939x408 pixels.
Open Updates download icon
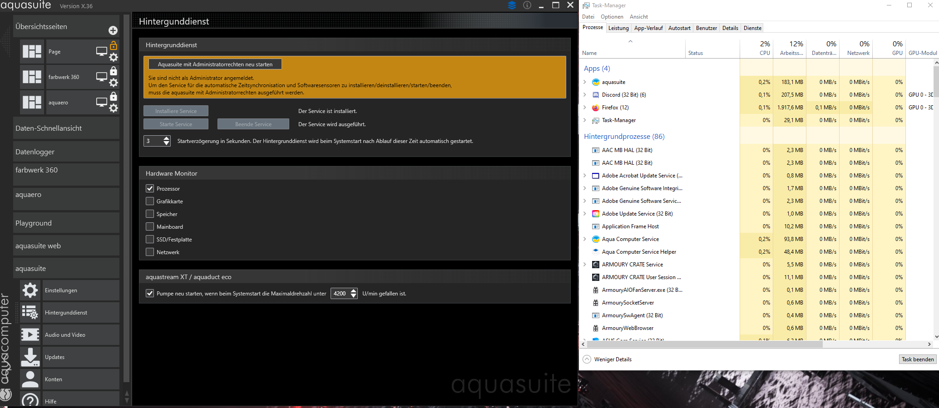pos(30,357)
